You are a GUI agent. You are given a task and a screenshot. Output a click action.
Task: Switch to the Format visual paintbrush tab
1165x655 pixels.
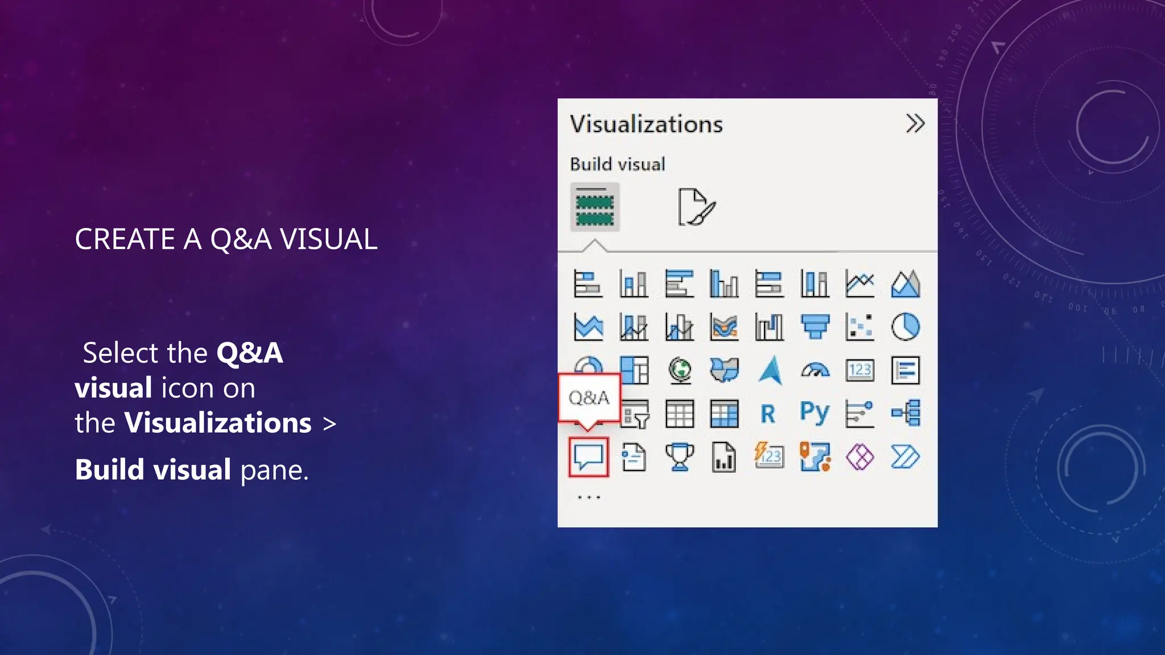click(x=696, y=207)
